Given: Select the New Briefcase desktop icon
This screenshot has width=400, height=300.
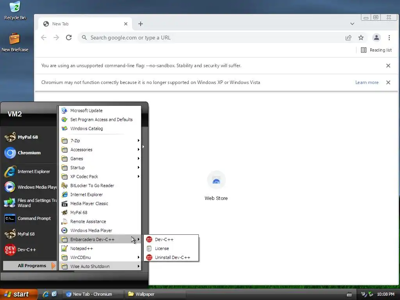Looking at the screenshot, I should [x=15, y=42].
